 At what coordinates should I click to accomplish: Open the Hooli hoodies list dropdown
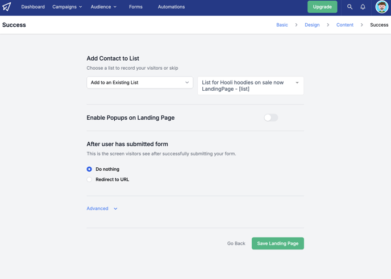(x=251, y=86)
